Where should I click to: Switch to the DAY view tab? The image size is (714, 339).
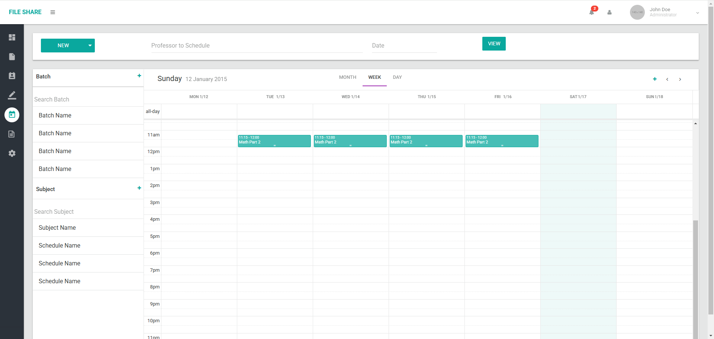click(397, 77)
